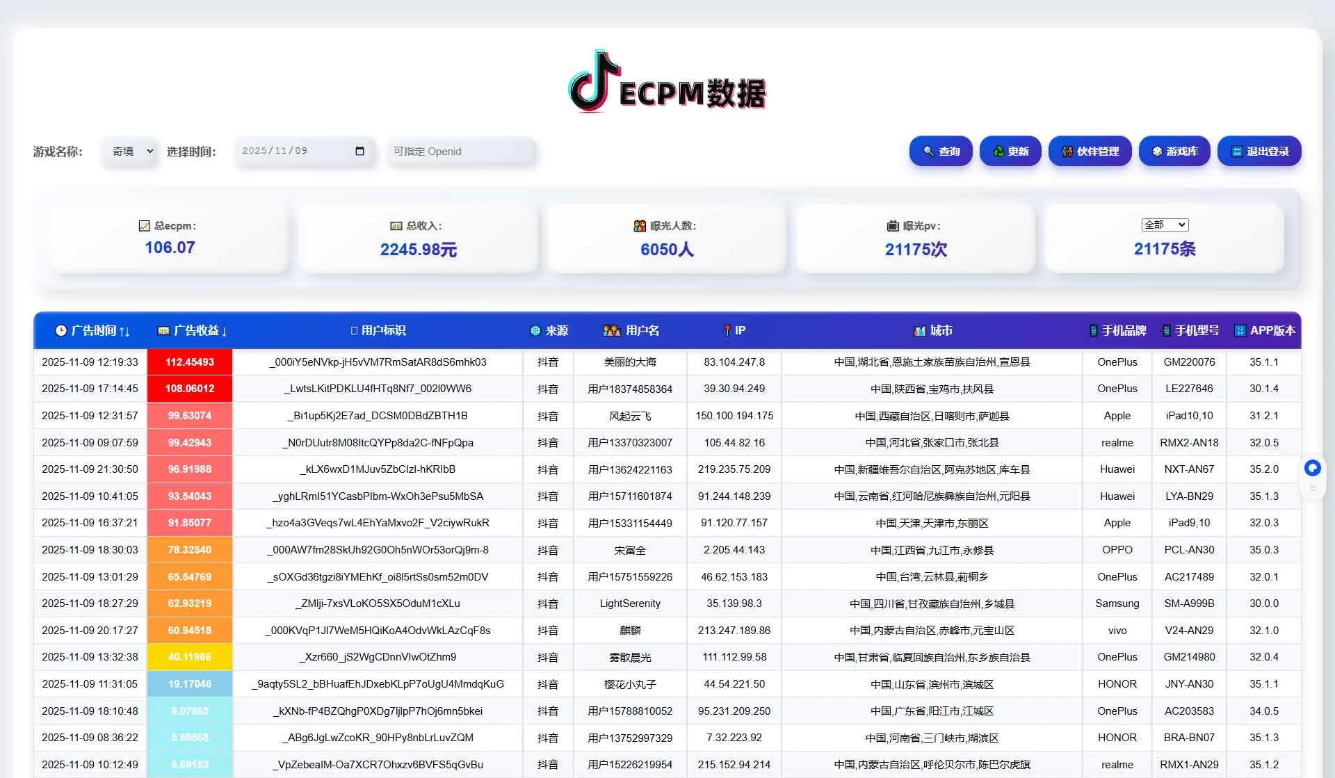Open 伙伴管理 partner management
The height and width of the screenshot is (778, 1335).
1090,151
